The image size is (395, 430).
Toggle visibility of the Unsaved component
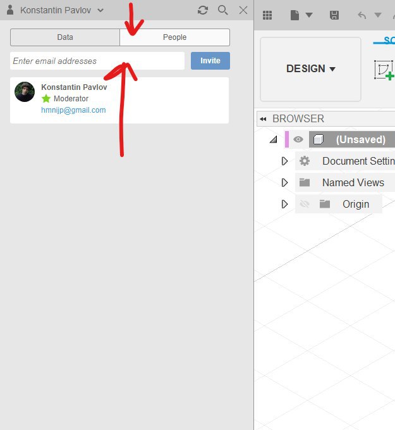point(298,139)
